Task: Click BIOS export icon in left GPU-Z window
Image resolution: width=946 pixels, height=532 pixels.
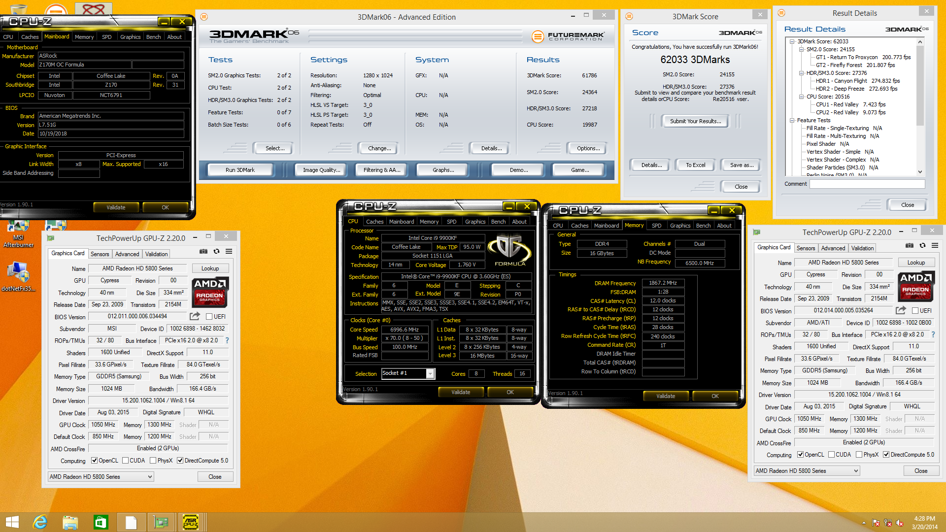Action: coord(195,316)
